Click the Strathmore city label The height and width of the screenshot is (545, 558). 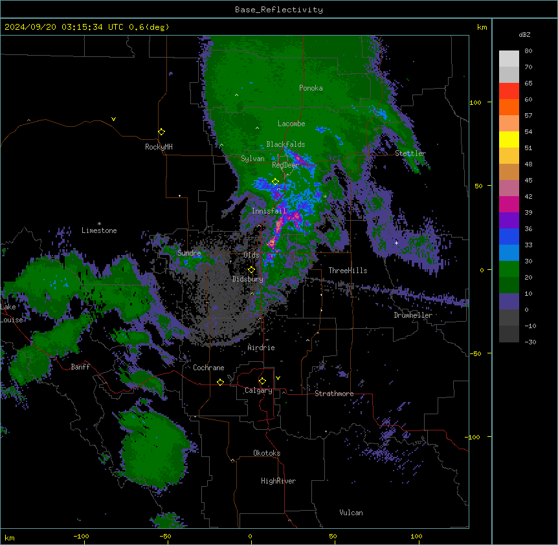[334, 394]
